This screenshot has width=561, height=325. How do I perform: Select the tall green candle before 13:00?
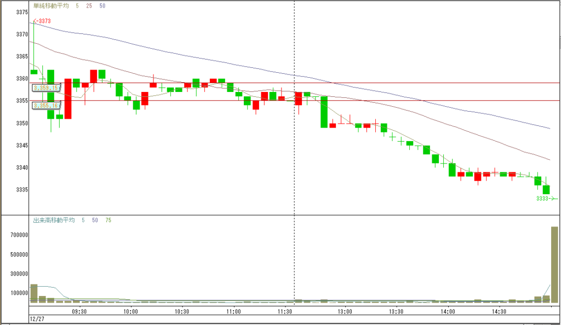coord(324,112)
